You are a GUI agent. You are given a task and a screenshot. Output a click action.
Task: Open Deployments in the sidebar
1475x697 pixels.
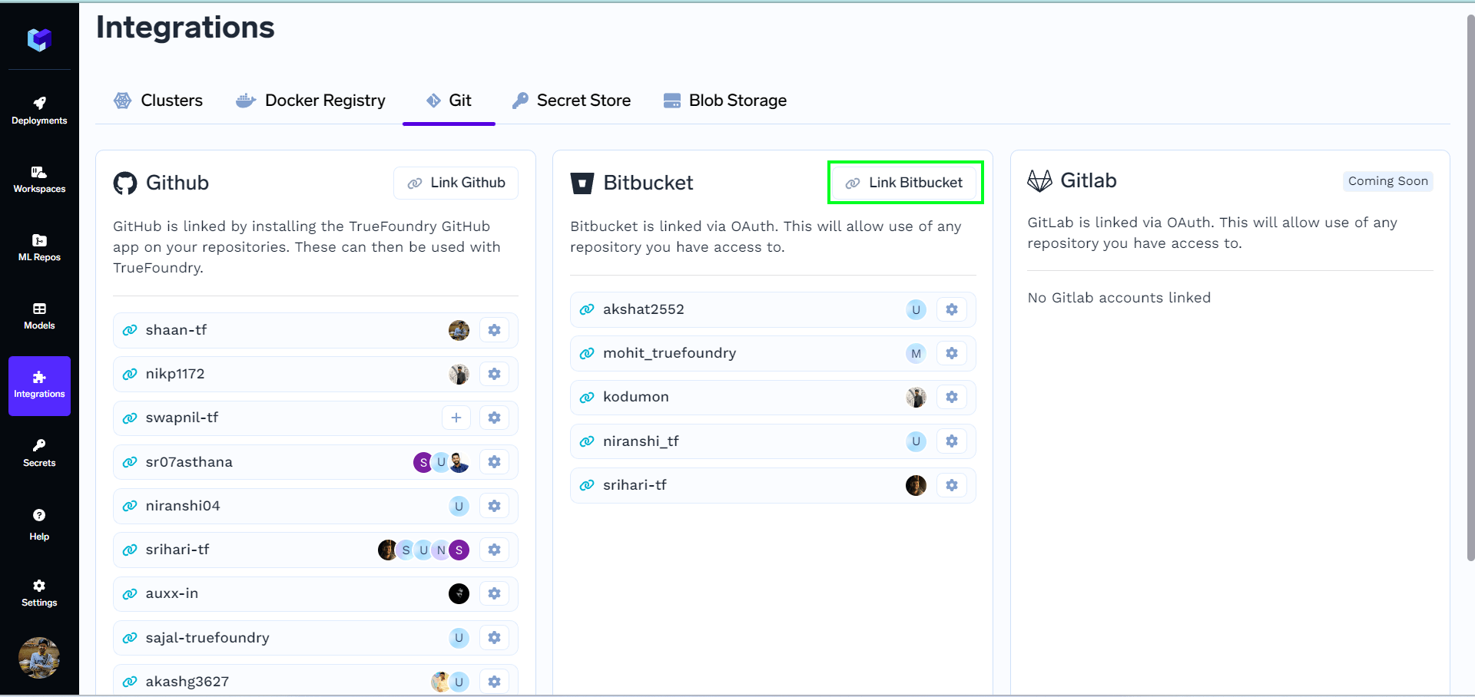(39, 111)
